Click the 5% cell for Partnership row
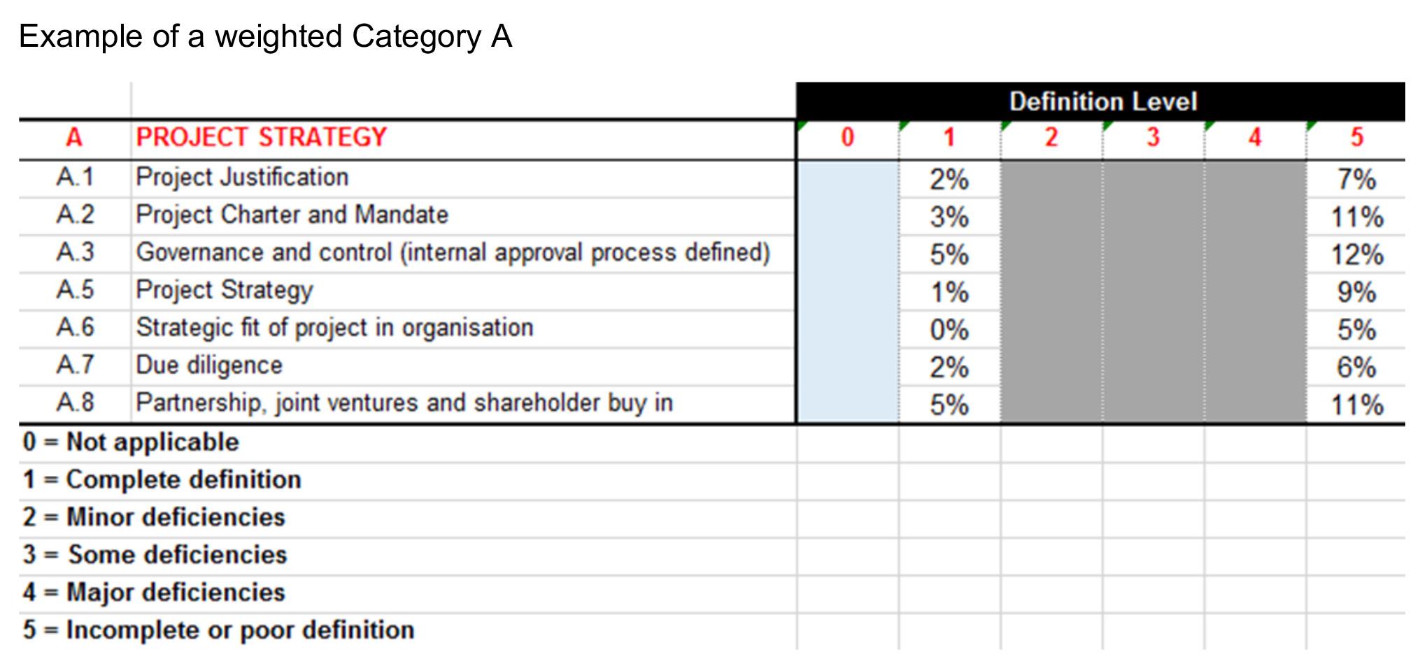Screen dimensions: 1420x659 (949, 405)
